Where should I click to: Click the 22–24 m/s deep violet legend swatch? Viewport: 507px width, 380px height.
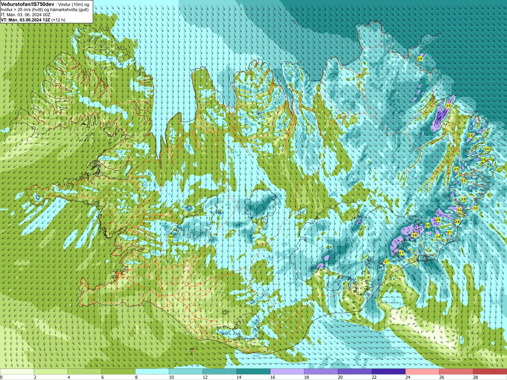pyautogui.click(x=389, y=371)
